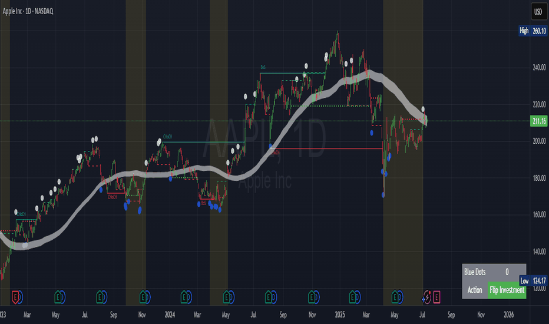Open the red earnings marker before Mar 2023
Screen dimensions: 549x324
pos(15,297)
